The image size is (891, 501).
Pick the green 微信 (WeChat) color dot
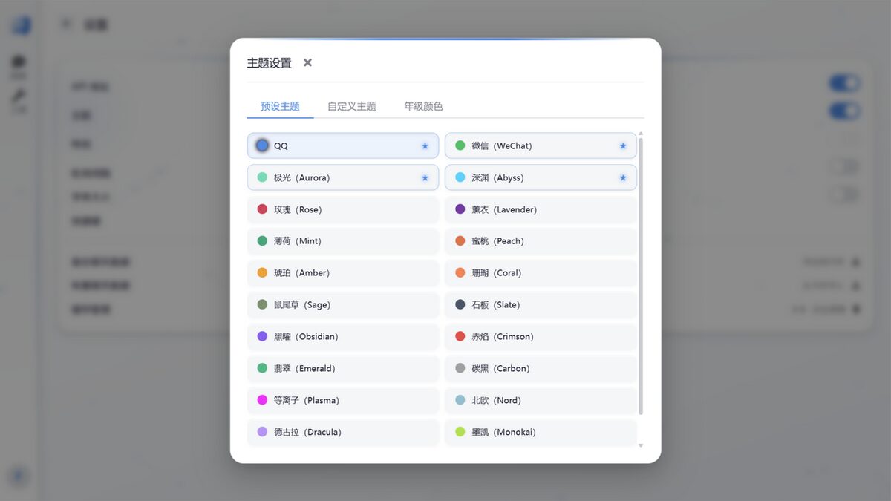click(460, 145)
